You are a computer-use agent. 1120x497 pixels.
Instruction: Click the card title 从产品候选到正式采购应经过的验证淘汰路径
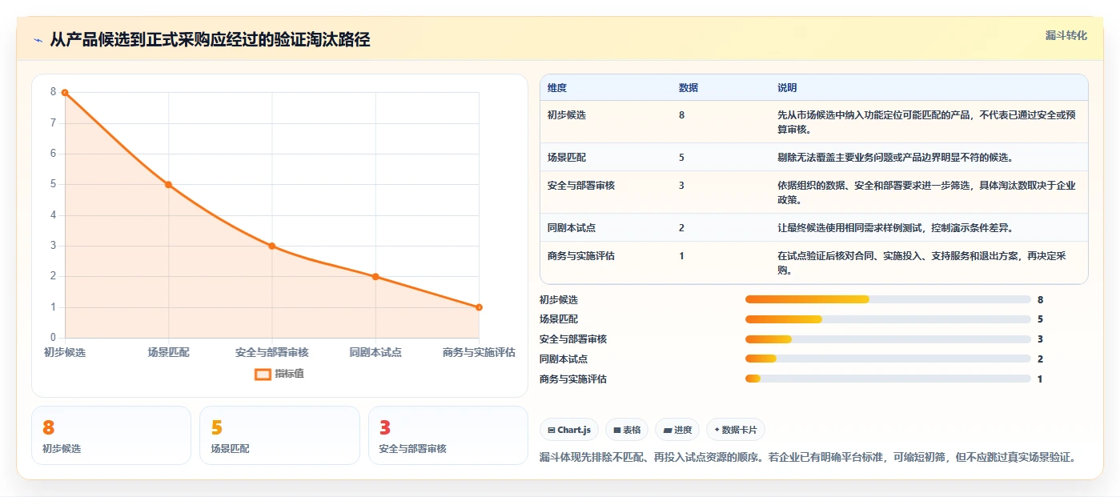click(x=210, y=40)
